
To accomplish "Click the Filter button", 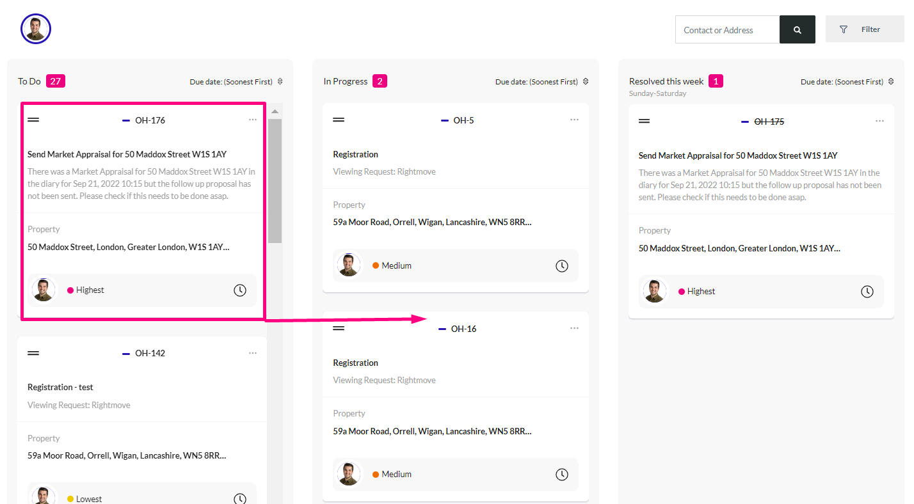I will (x=865, y=29).
